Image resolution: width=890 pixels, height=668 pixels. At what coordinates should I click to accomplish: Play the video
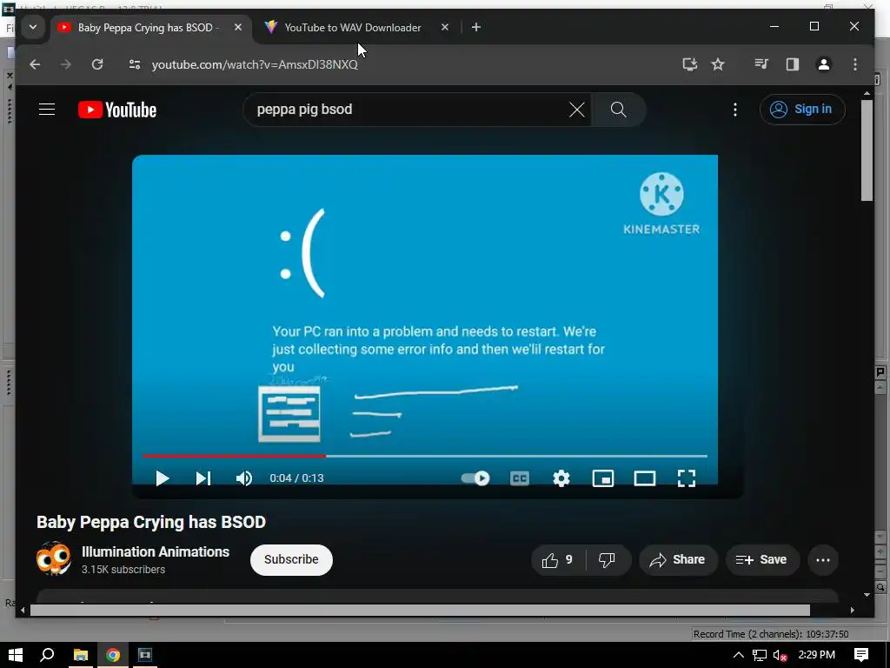[162, 478]
